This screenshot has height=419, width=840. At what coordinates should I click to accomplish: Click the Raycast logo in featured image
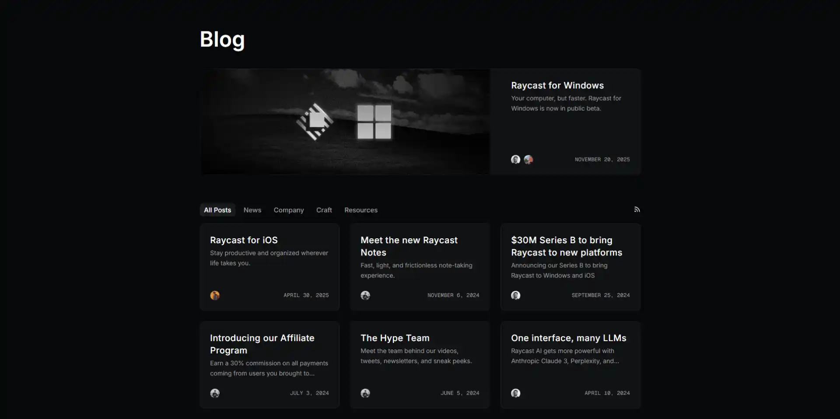(x=315, y=122)
